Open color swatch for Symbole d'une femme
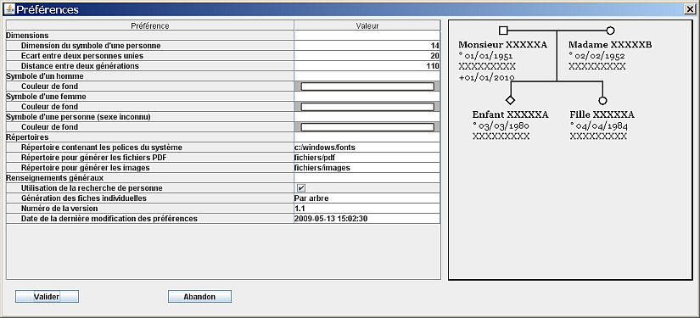 [367, 107]
